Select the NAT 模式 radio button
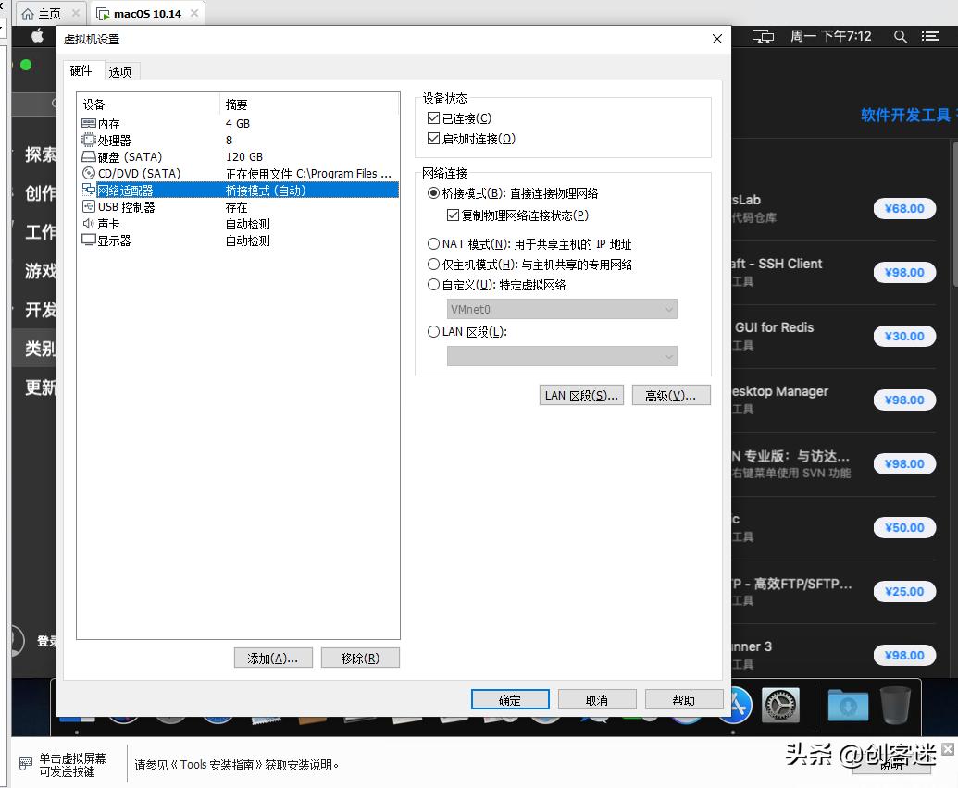The width and height of the screenshot is (958, 788). click(433, 244)
